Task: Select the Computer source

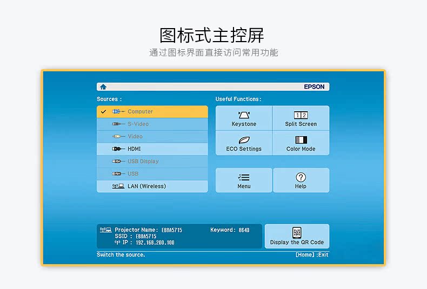Action: click(x=152, y=112)
